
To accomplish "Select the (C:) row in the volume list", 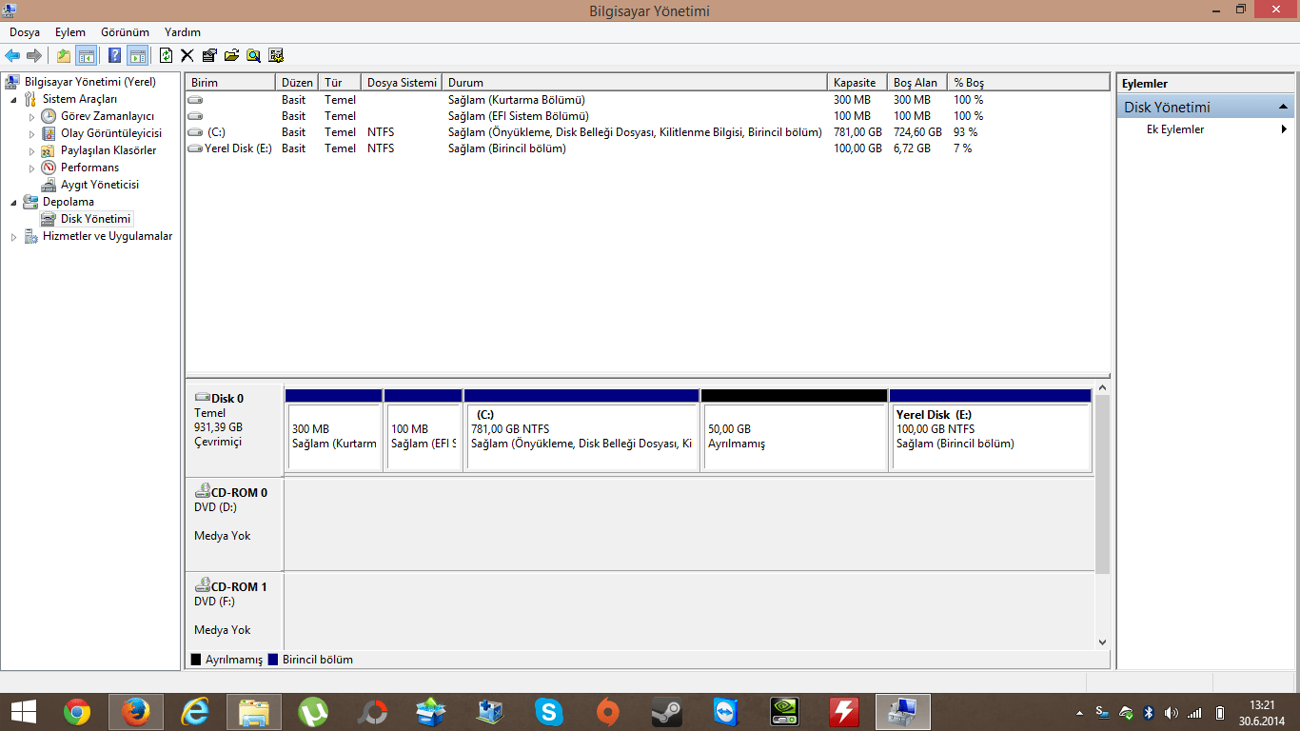I will pyautogui.click(x=647, y=132).
